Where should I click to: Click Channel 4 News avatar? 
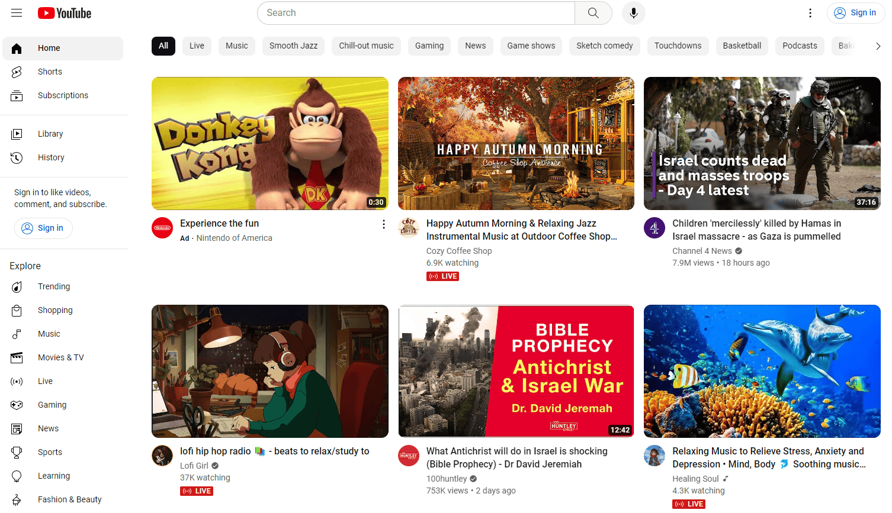point(654,228)
